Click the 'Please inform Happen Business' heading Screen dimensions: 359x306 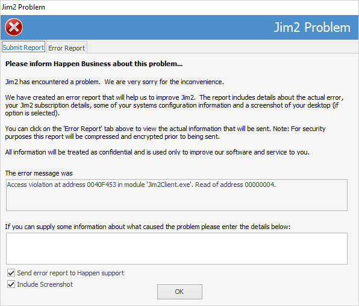pyautogui.click(x=94, y=64)
